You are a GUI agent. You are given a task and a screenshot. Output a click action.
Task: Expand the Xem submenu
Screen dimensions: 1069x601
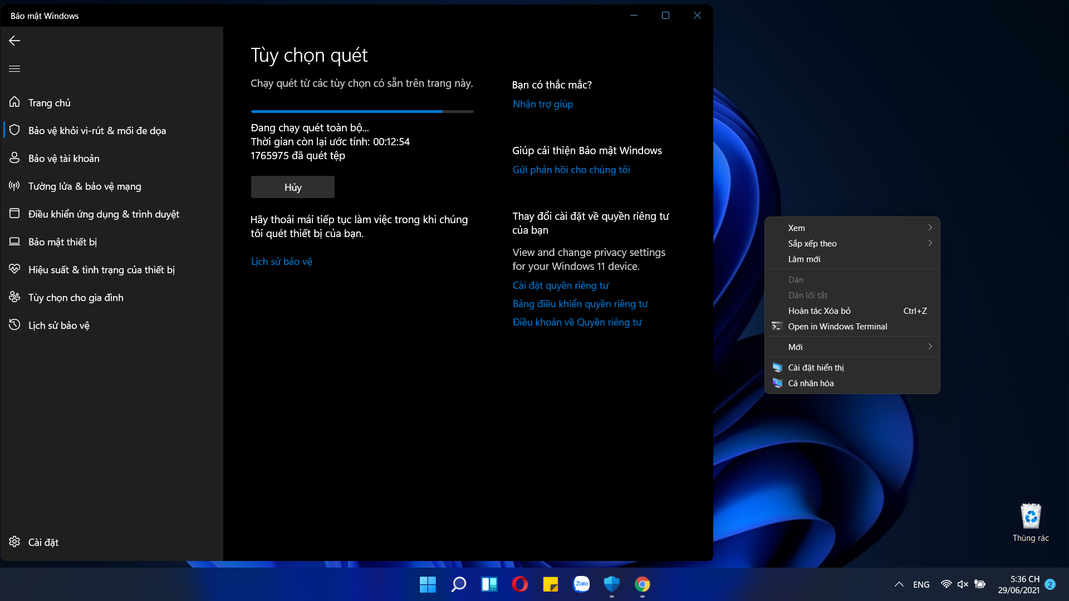click(x=852, y=228)
